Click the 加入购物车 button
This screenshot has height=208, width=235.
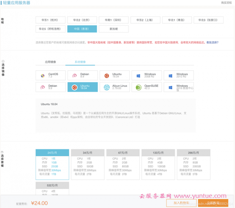(x=179, y=203)
